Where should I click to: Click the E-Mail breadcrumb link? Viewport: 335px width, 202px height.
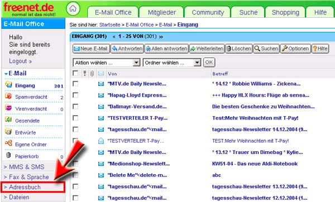click(165, 25)
